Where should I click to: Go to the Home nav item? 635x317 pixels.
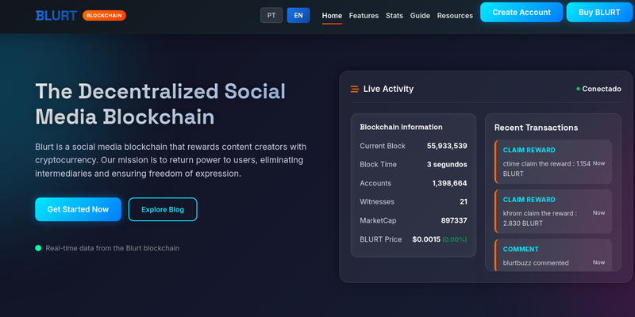click(x=333, y=15)
